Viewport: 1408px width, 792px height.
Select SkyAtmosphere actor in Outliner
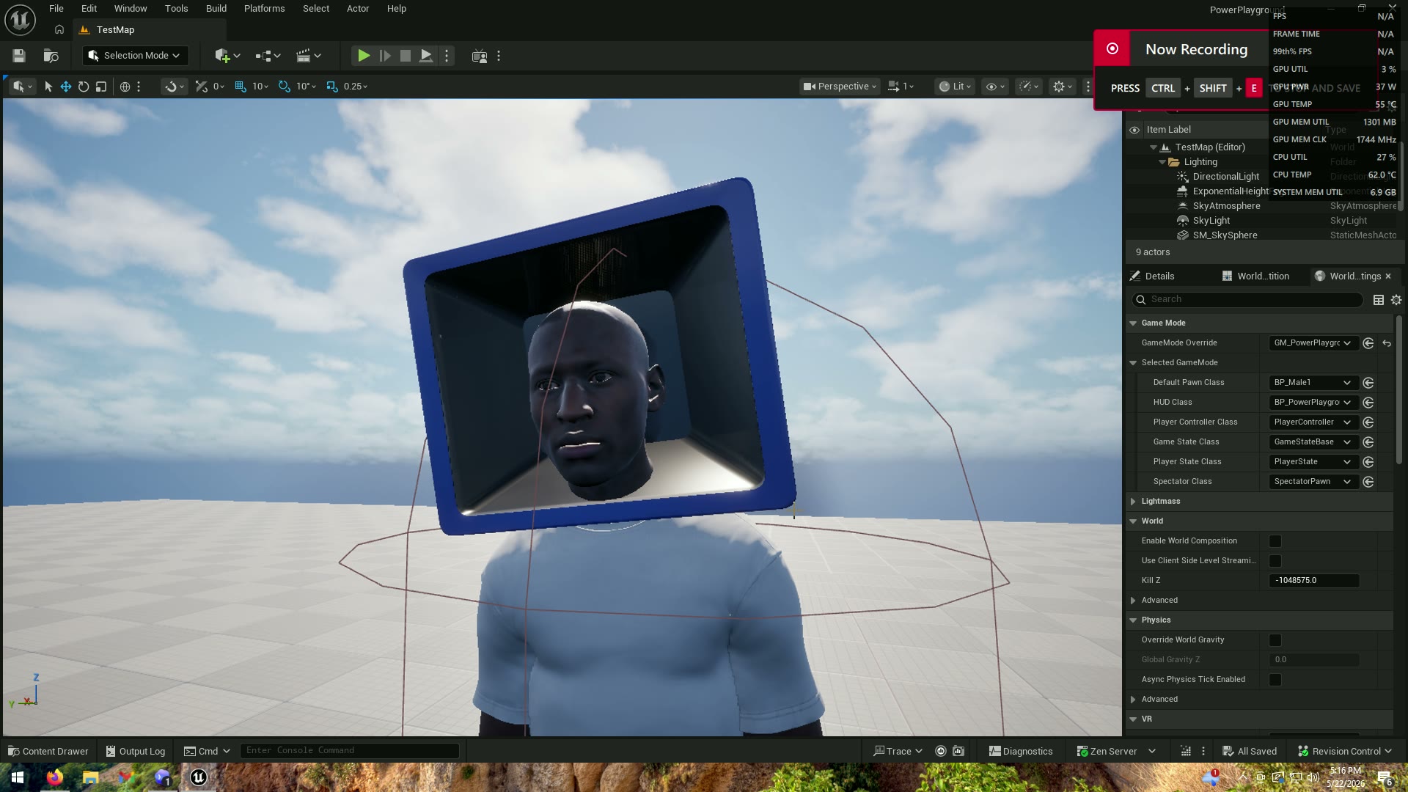tap(1226, 206)
